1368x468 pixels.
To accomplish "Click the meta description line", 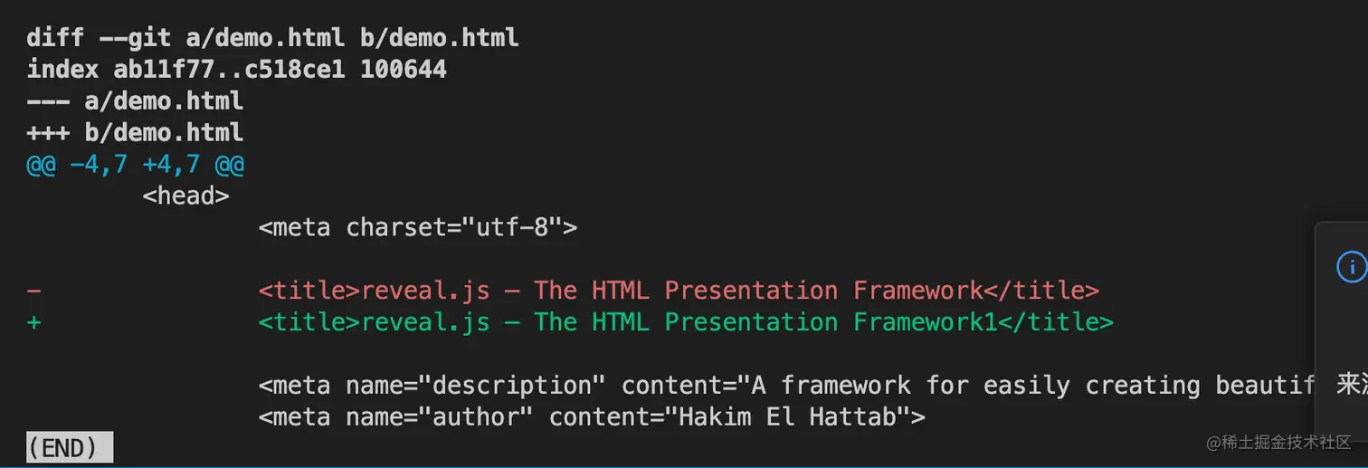I will click(x=785, y=386).
